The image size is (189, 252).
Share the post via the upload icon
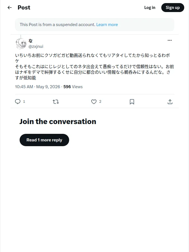click(170, 102)
